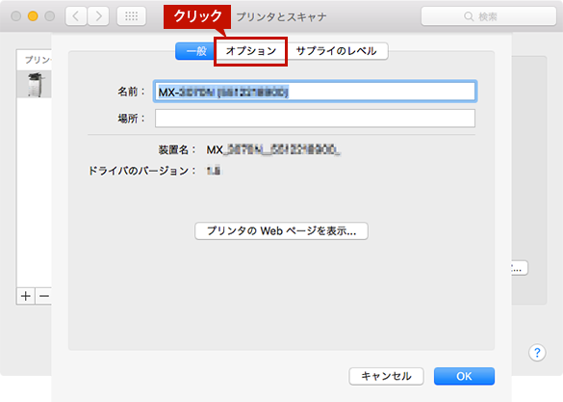Confirm settings with OK button

(x=464, y=376)
